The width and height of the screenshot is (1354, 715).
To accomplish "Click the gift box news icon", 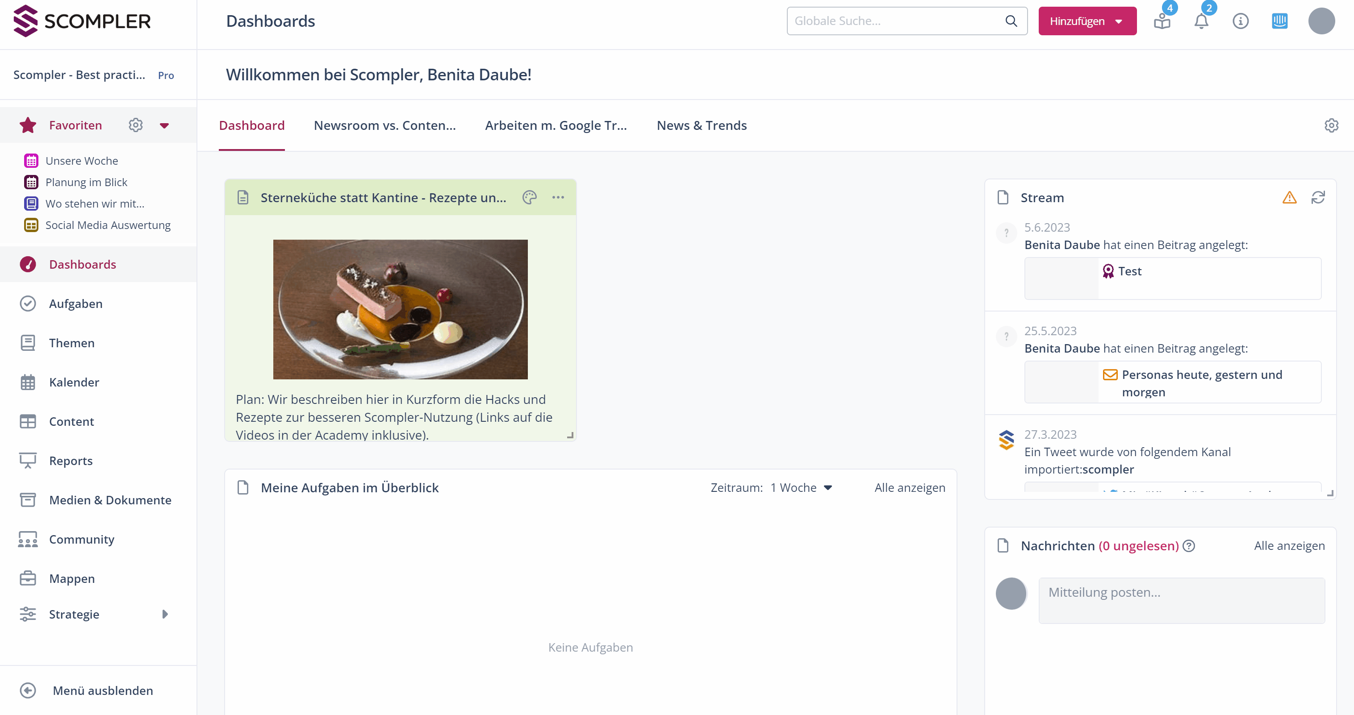I will point(1162,21).
